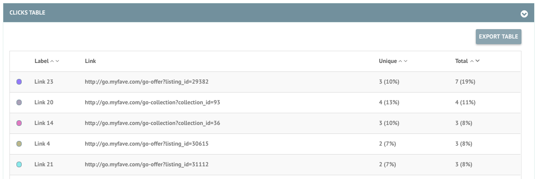Click the Link column header
The height and width of the screenshot is (179, 537).
point(90,61)
